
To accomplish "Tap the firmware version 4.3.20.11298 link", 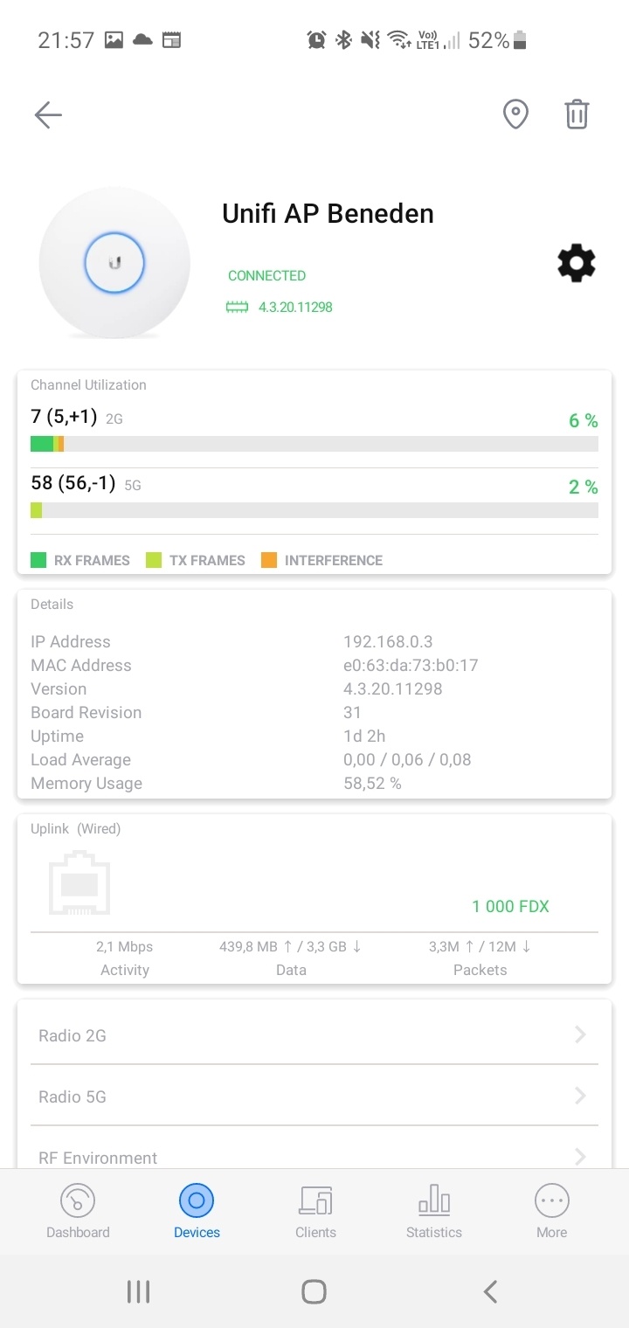I will pyautogui.click(x=294, y=308).
